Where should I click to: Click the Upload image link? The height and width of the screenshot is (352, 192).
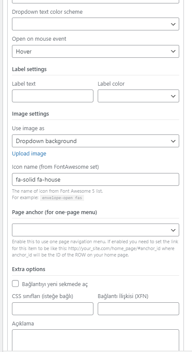[29, 154]
